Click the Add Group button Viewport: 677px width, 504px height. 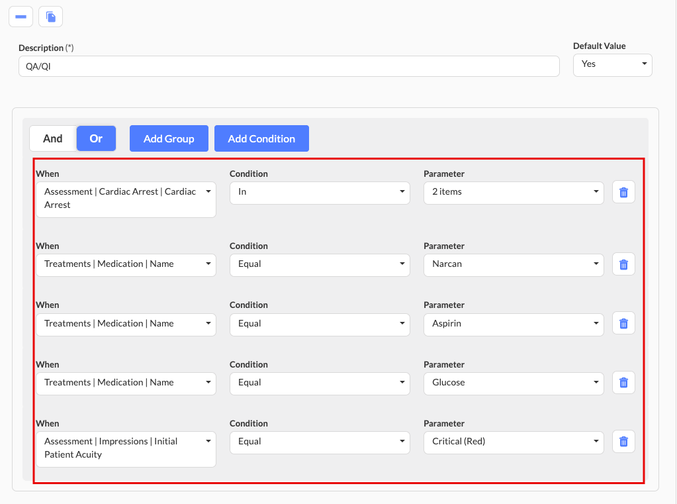click(169, 138)
